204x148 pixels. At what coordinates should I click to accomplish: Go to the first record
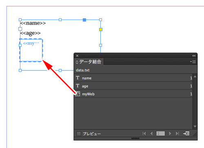(x=144, y=134)
